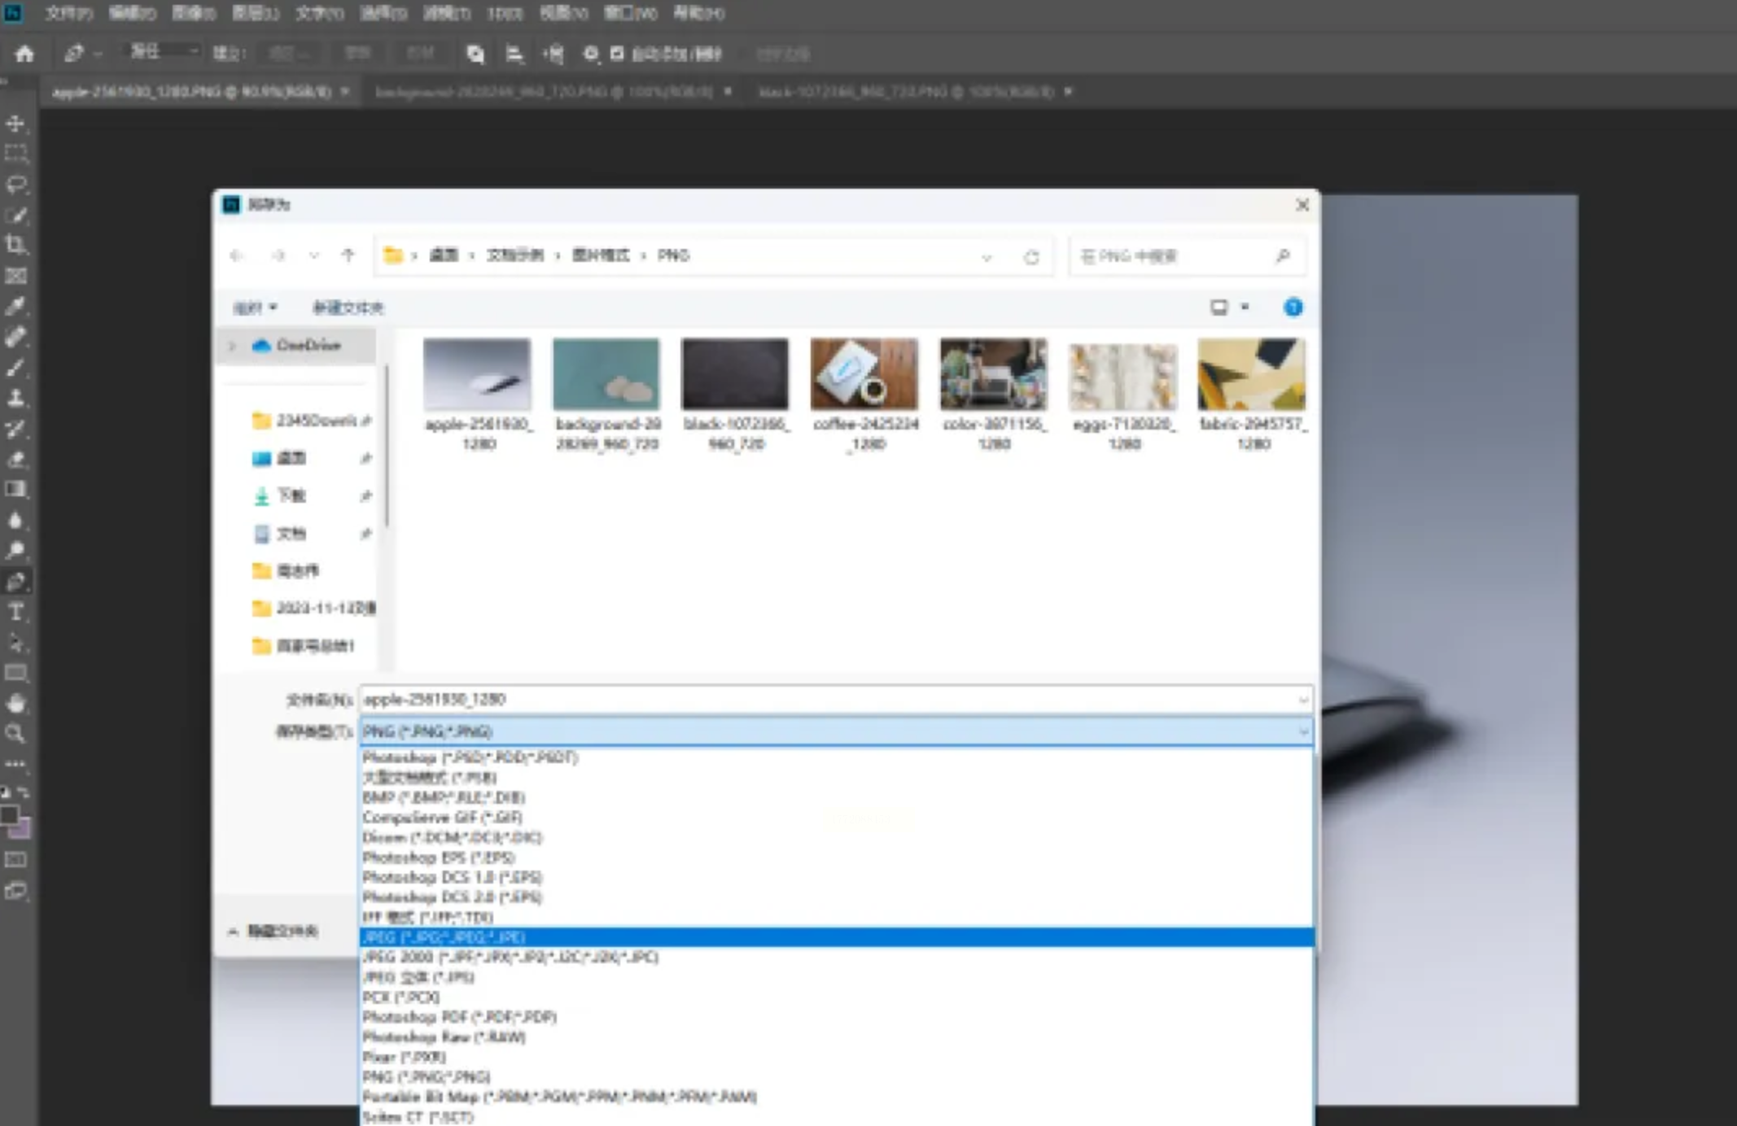Select the Move tool in toolbar
The image size is (1737, 1126).
point(15,124)
